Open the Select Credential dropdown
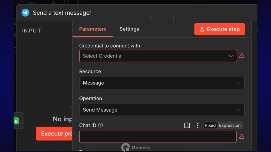Viewport: 271px width, 152px height. pos(158,56)
